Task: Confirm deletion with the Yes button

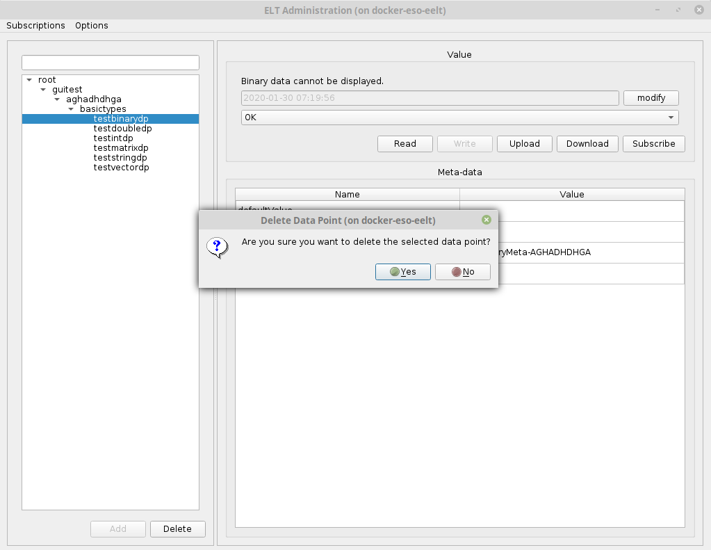Action: (403, 272)
